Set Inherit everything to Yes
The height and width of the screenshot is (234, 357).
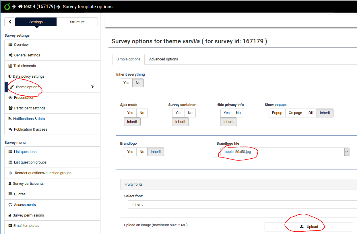coord(126,83)
